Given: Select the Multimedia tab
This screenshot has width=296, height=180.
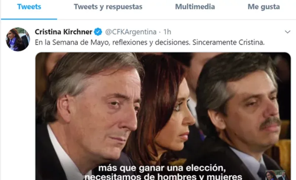Looking at the screenshot, I should (195, 7).
